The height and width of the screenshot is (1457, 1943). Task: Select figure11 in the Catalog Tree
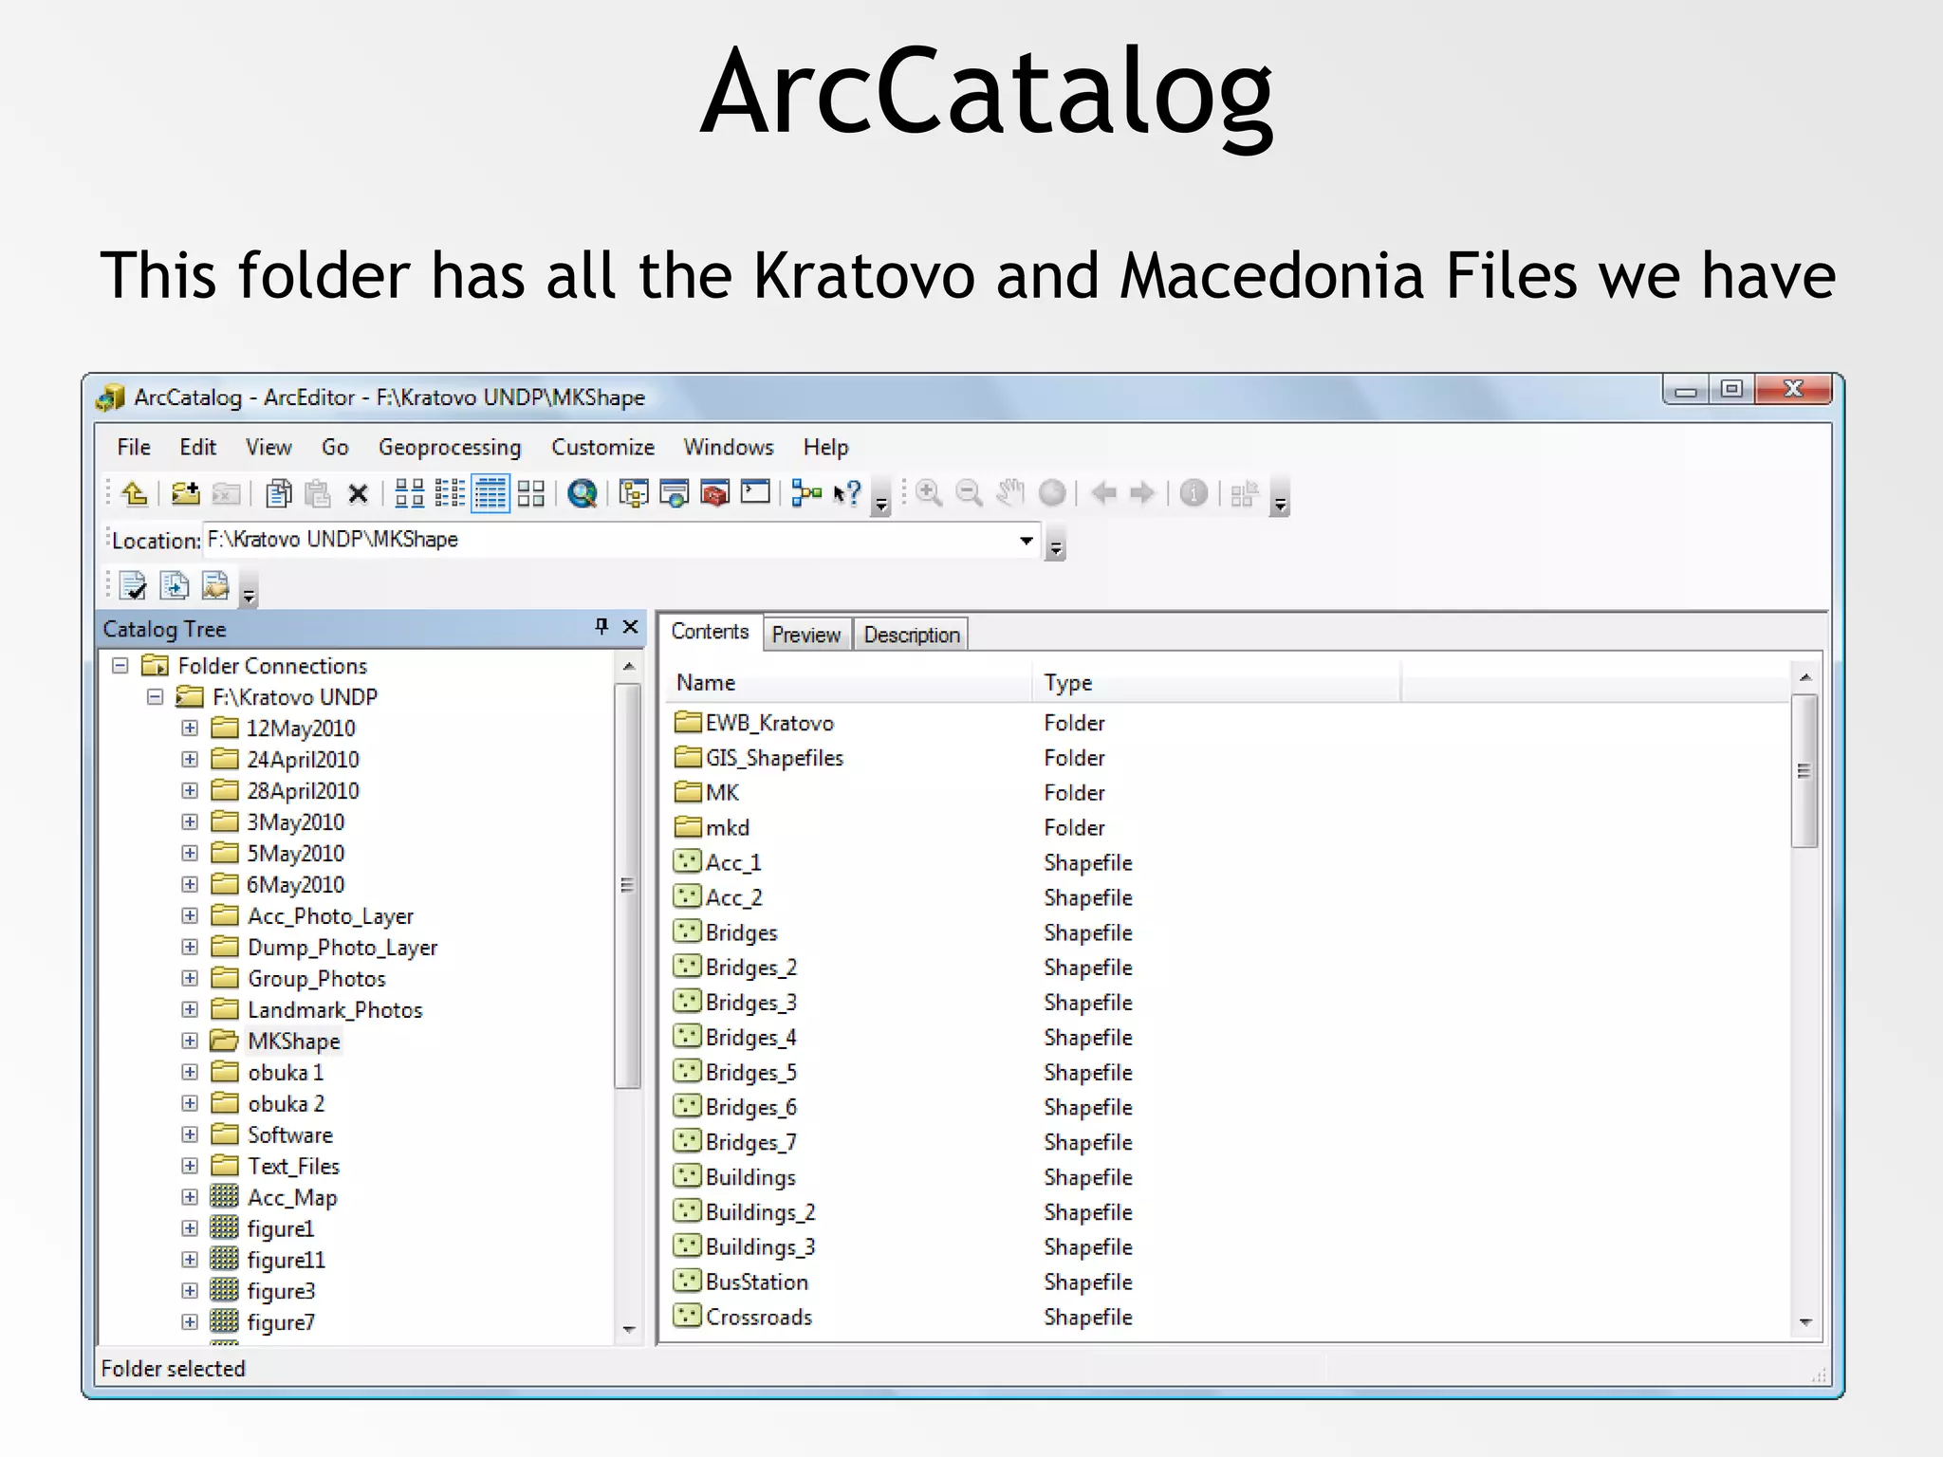point(286,1260)
